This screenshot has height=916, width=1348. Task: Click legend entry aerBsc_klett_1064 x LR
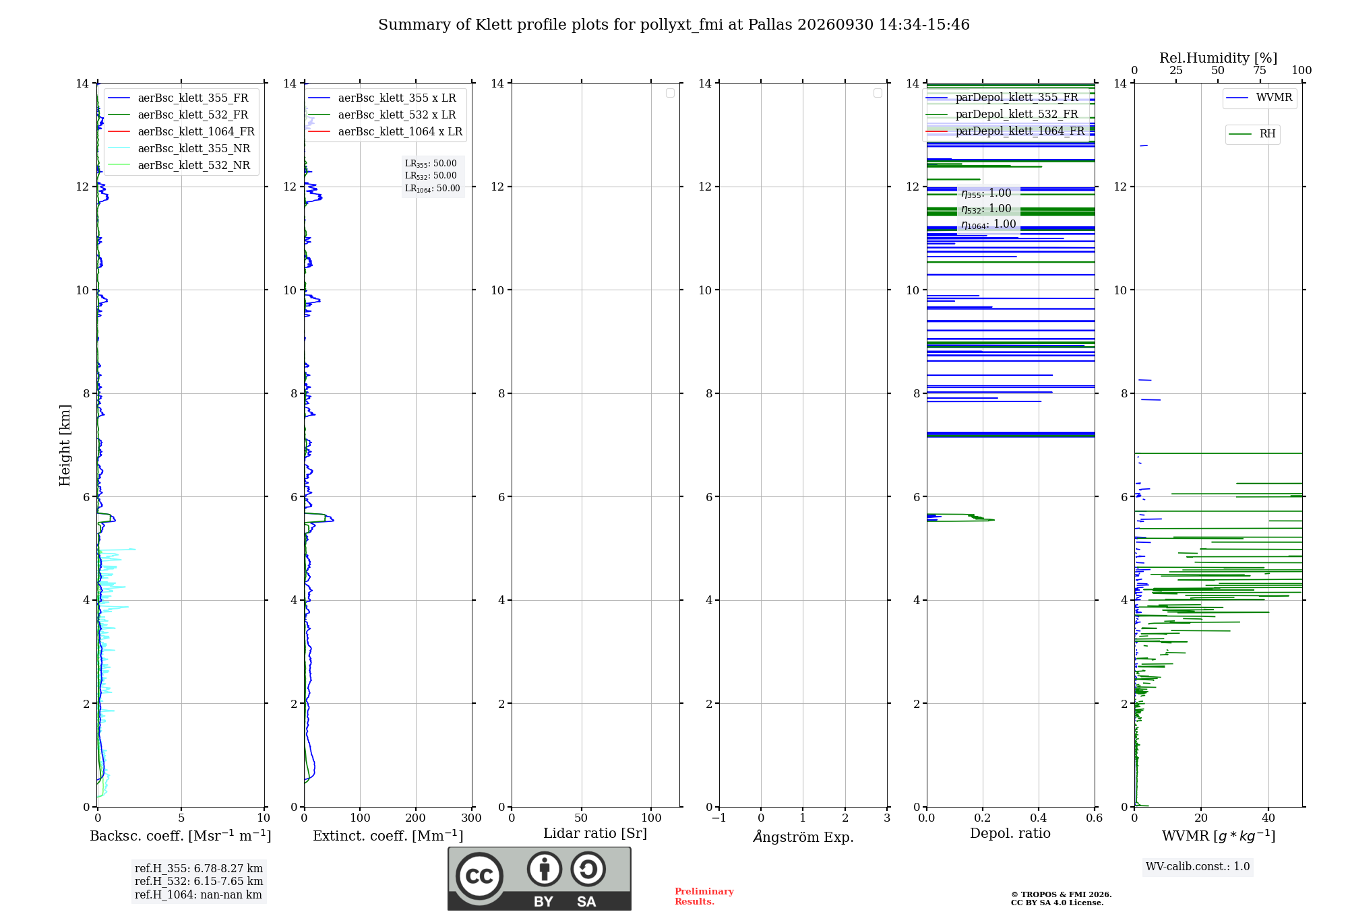click(386, 131)
